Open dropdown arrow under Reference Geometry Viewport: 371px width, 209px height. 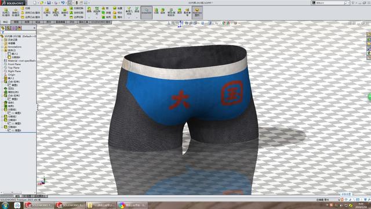129,18
